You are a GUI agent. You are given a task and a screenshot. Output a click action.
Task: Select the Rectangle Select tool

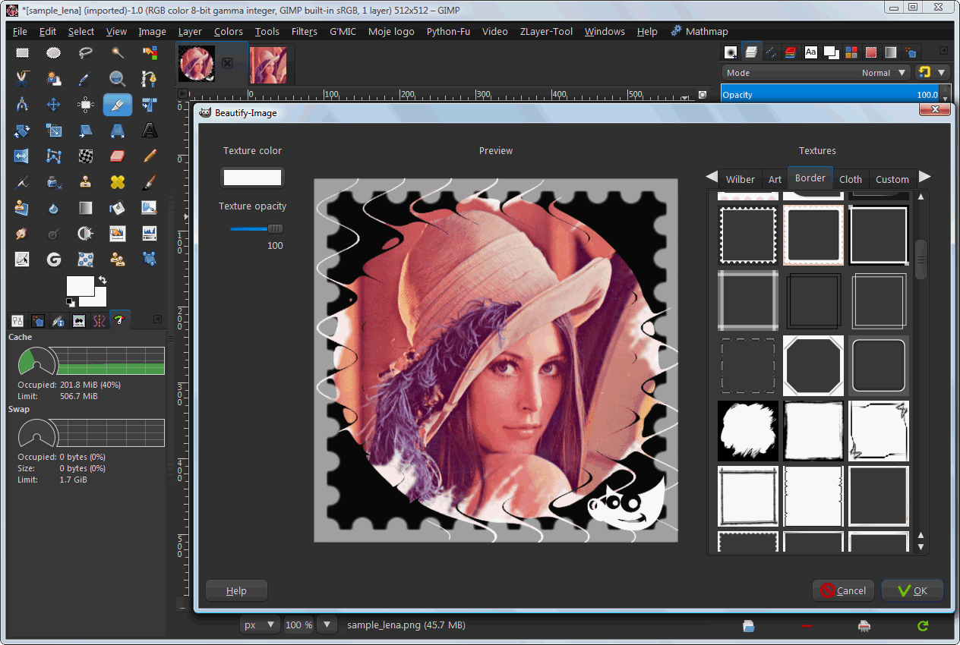point(22,53)
